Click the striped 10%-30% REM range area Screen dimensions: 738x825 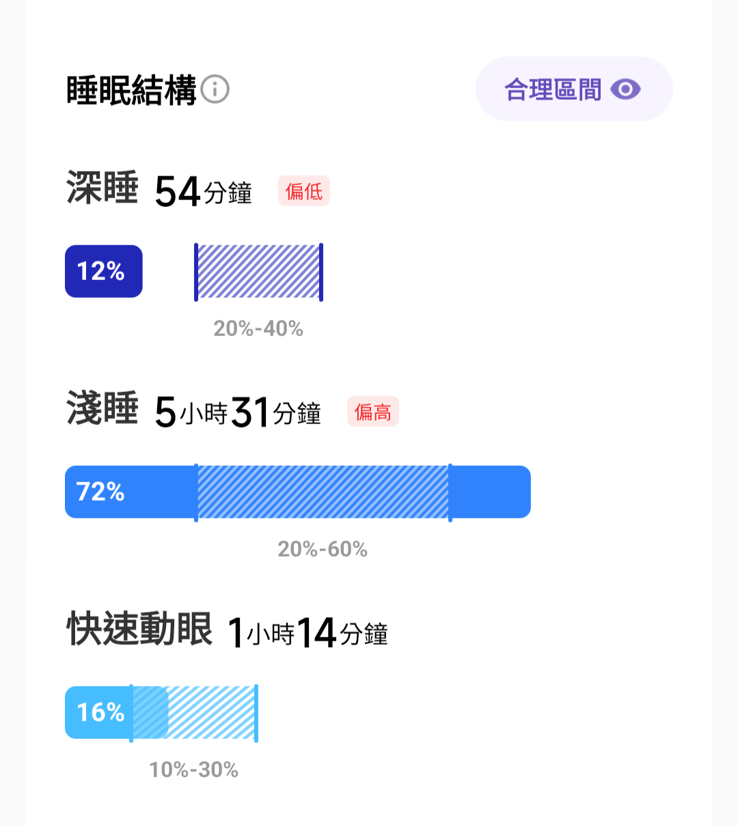(194, 712)
